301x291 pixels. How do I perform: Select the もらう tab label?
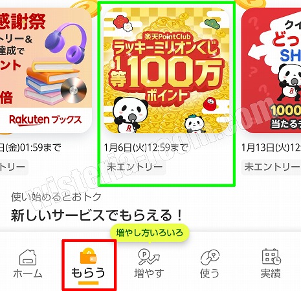[x=88, y=272]
